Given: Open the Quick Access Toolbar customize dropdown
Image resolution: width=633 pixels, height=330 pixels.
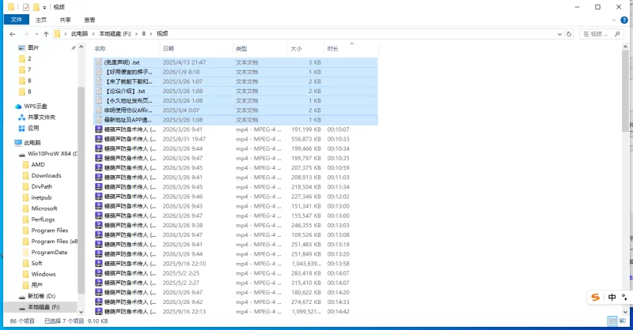Looking at the screenshot, I should (45, 6).
